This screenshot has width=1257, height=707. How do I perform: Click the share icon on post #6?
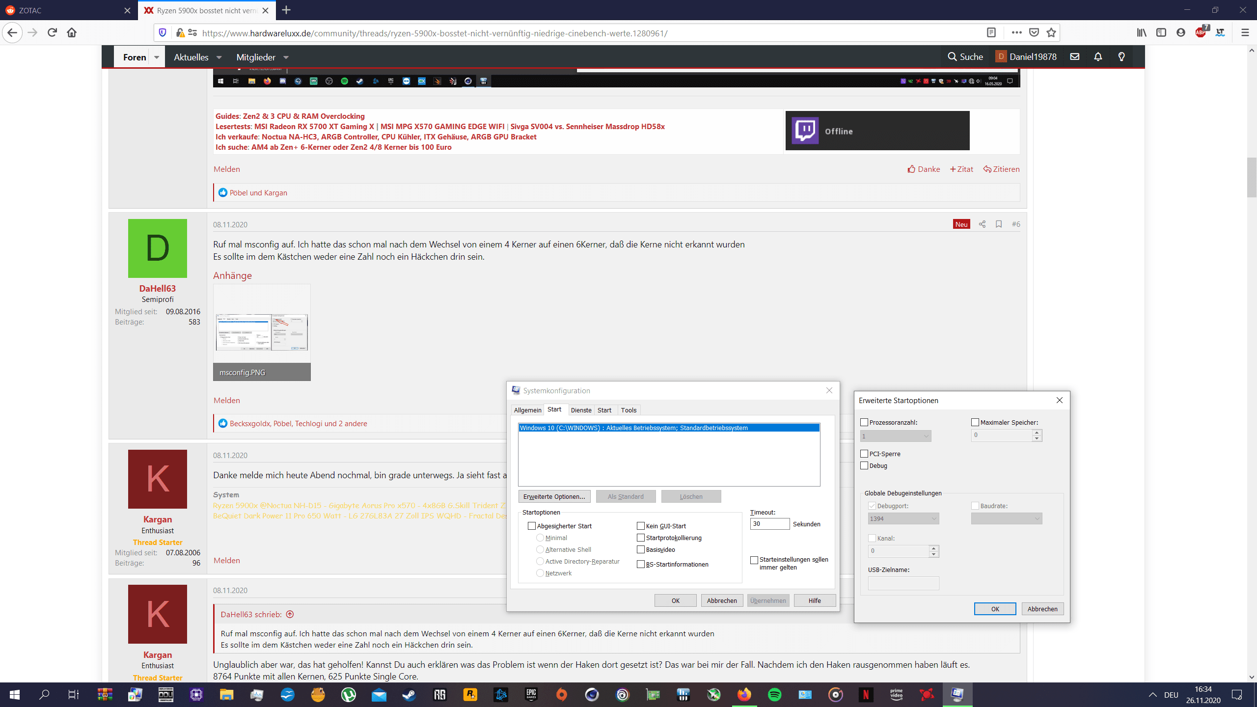[x=982, y=224]
